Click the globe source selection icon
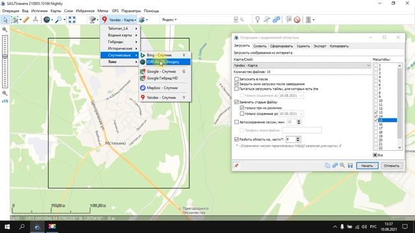The width and height of the screenshot is (415, 233). click(47, 19)
